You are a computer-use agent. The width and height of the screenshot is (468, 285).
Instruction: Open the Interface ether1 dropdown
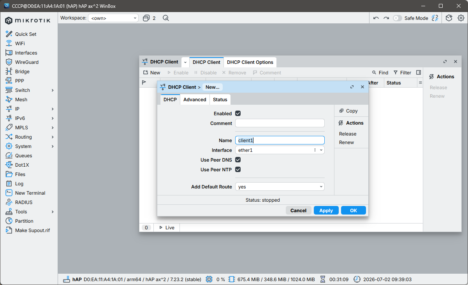(321, 150)
